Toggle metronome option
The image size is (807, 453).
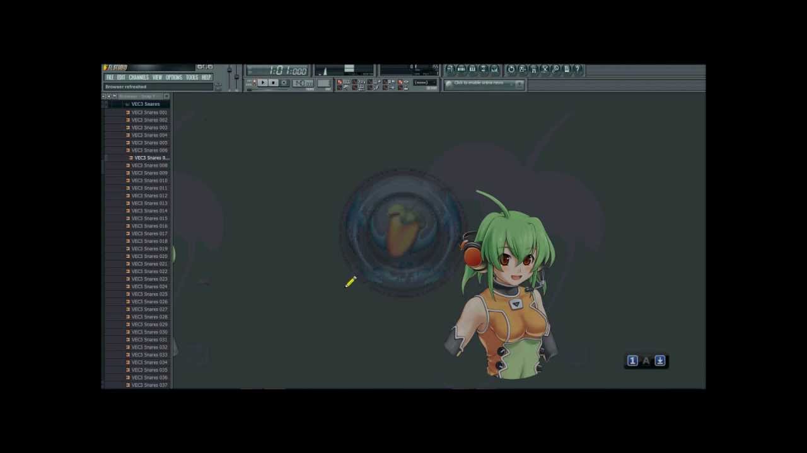click(x=343, y=87)
